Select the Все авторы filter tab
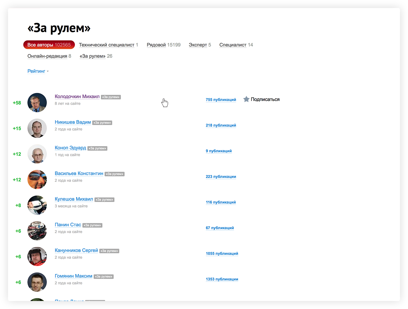408x309 pixels. (x=49, y=45)
